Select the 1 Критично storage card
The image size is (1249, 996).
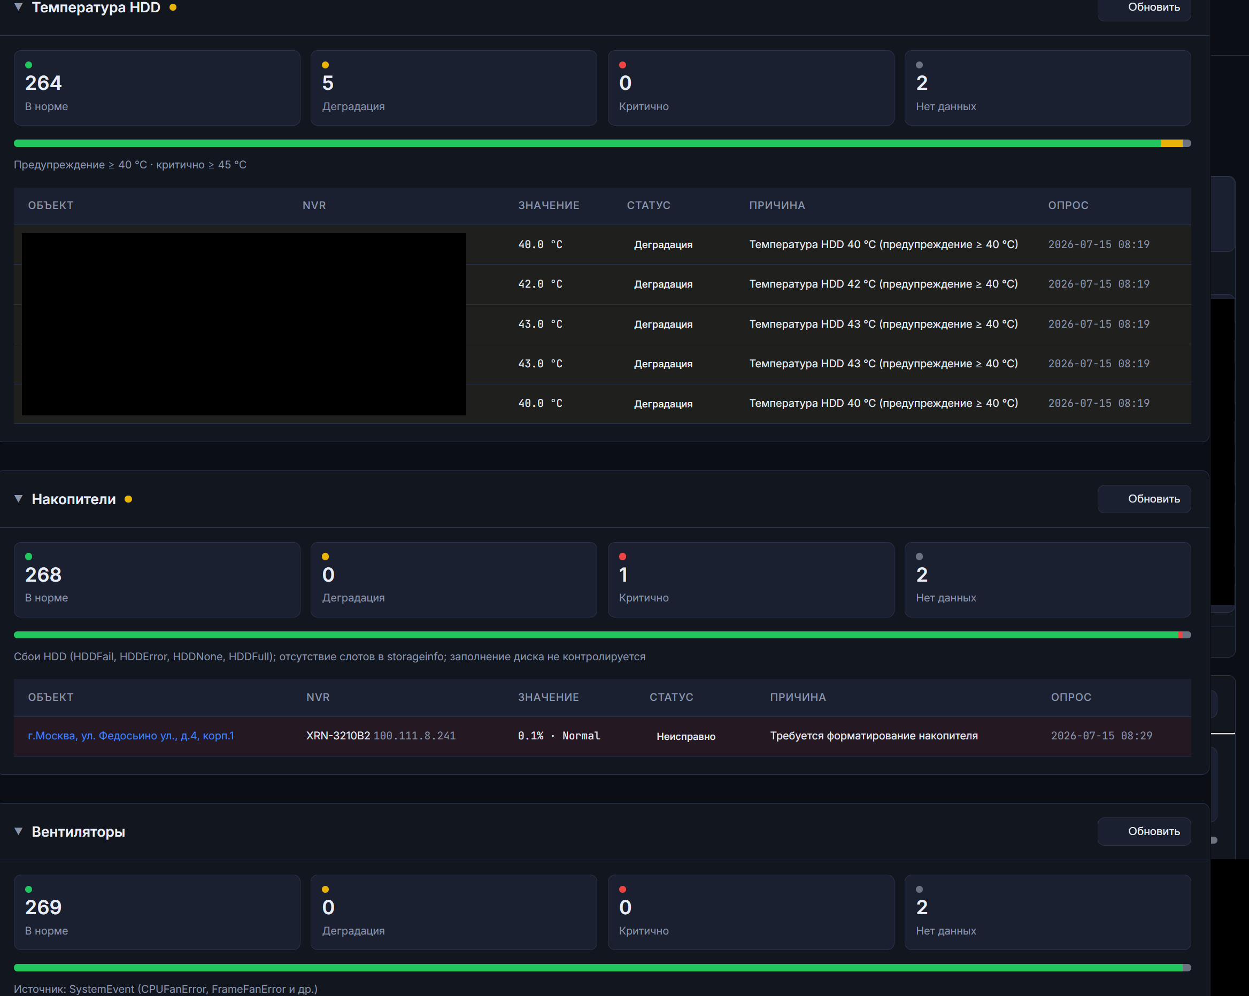[750, 580]
